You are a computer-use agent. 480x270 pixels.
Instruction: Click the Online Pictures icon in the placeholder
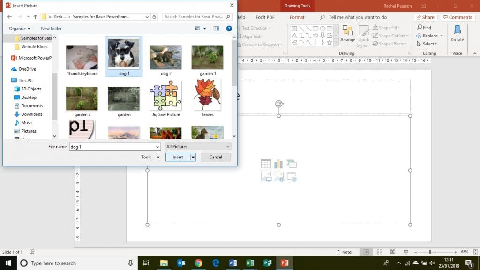[278, 177]
